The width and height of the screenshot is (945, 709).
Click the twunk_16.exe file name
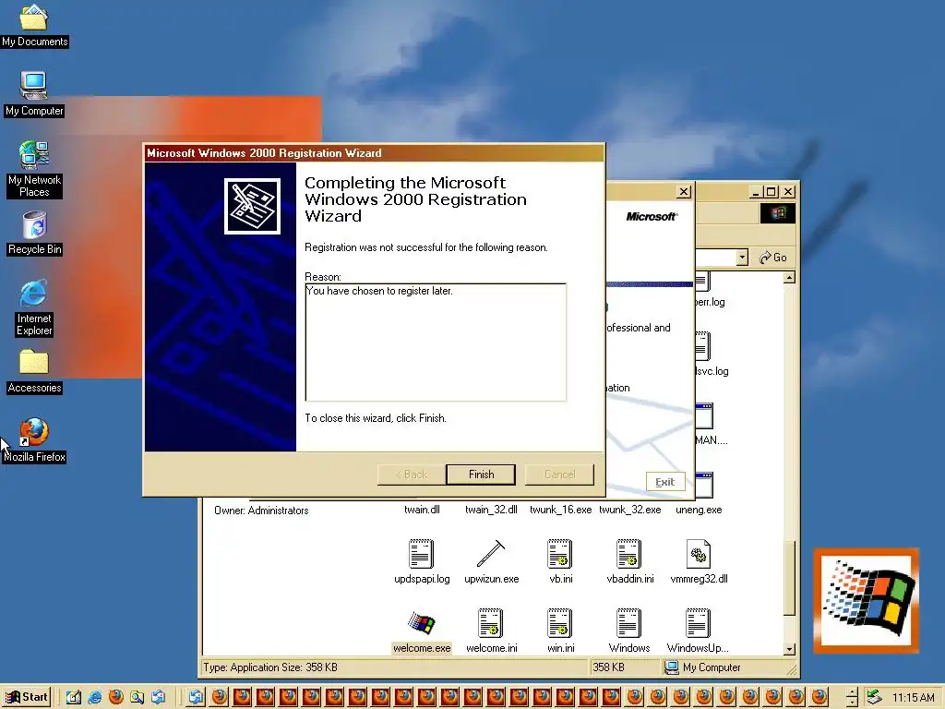[560, 510]
